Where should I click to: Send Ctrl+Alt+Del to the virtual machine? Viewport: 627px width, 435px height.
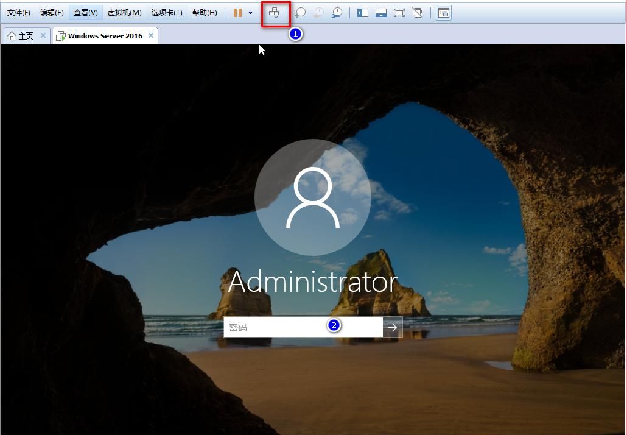(x=275, y=12)
